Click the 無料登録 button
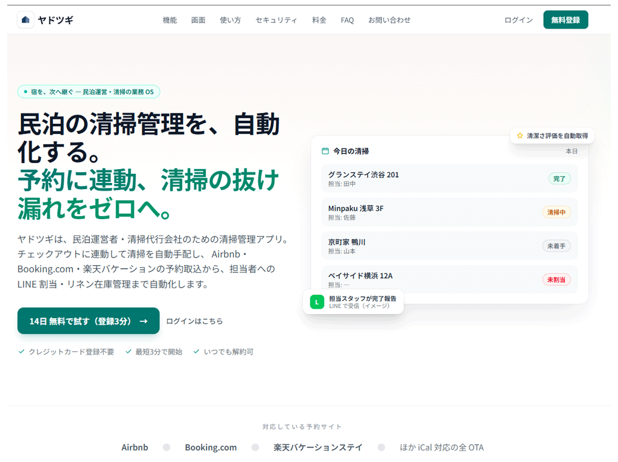Image resolution: width=618 pixels, height=462 pixels. pyautogui.click(x=565, y=20)
